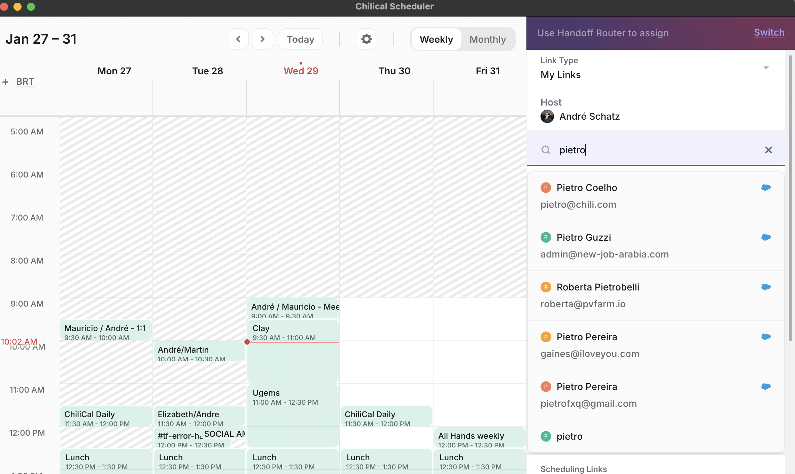The width and height of the screenshot is (795, 474).
Task: Select Pietro Coelho from results
Action: (656, 196)
